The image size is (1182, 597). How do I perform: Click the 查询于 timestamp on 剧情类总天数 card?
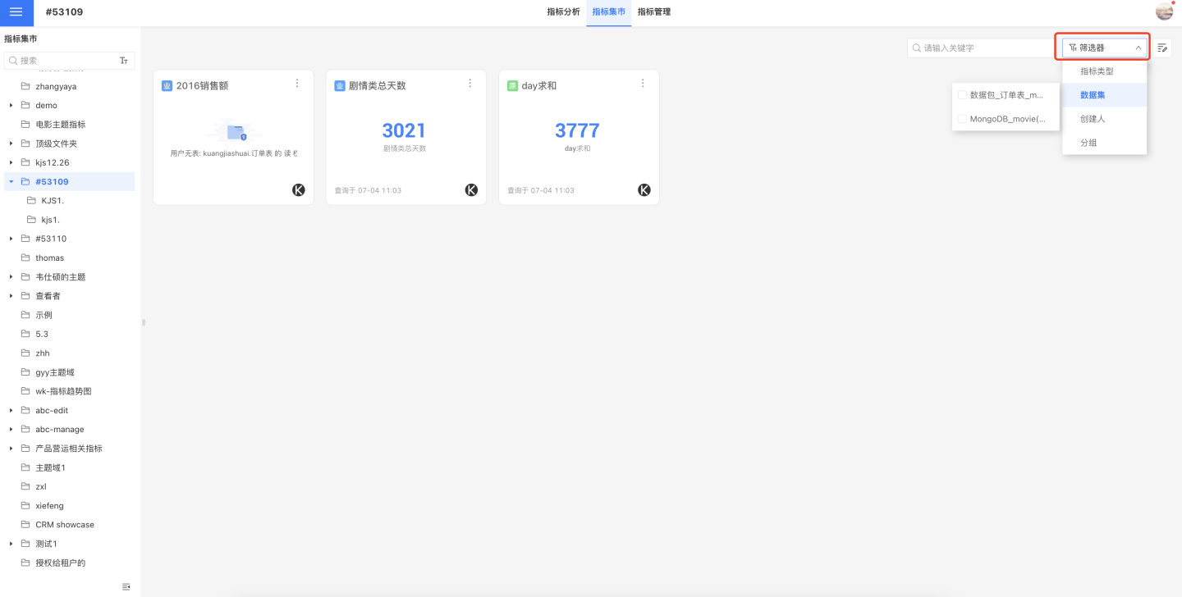pos(368,190)
